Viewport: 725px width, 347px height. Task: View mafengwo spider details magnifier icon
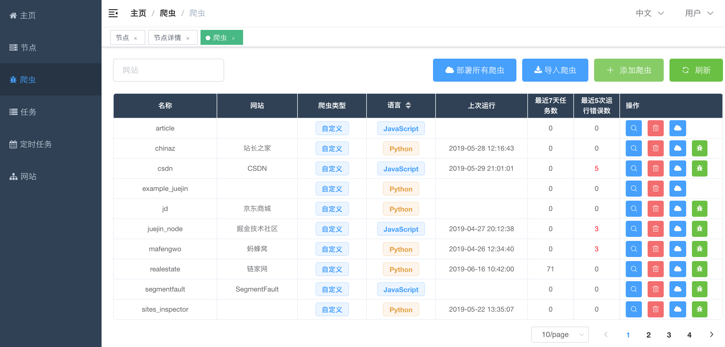634,249
